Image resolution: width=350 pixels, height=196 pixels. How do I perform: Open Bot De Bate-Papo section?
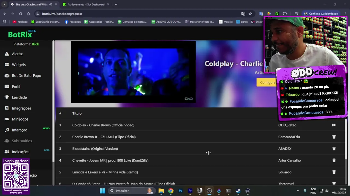27,76
